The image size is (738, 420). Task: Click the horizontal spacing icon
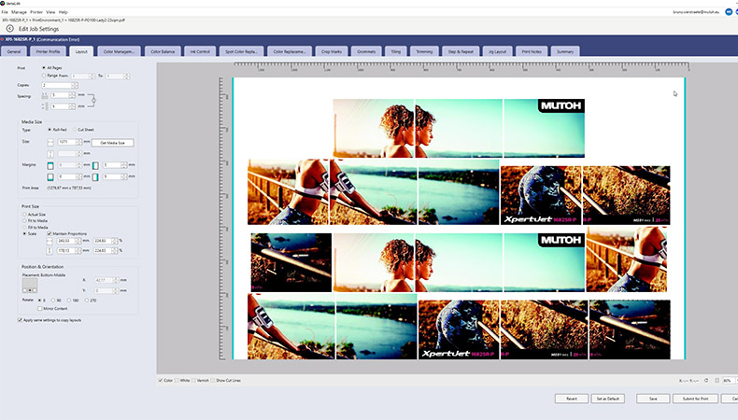(x=45, y=95)
